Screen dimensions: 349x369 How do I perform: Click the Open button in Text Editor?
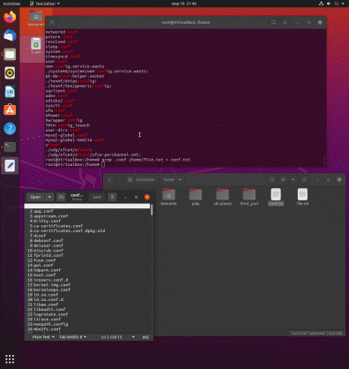point(35,197)
